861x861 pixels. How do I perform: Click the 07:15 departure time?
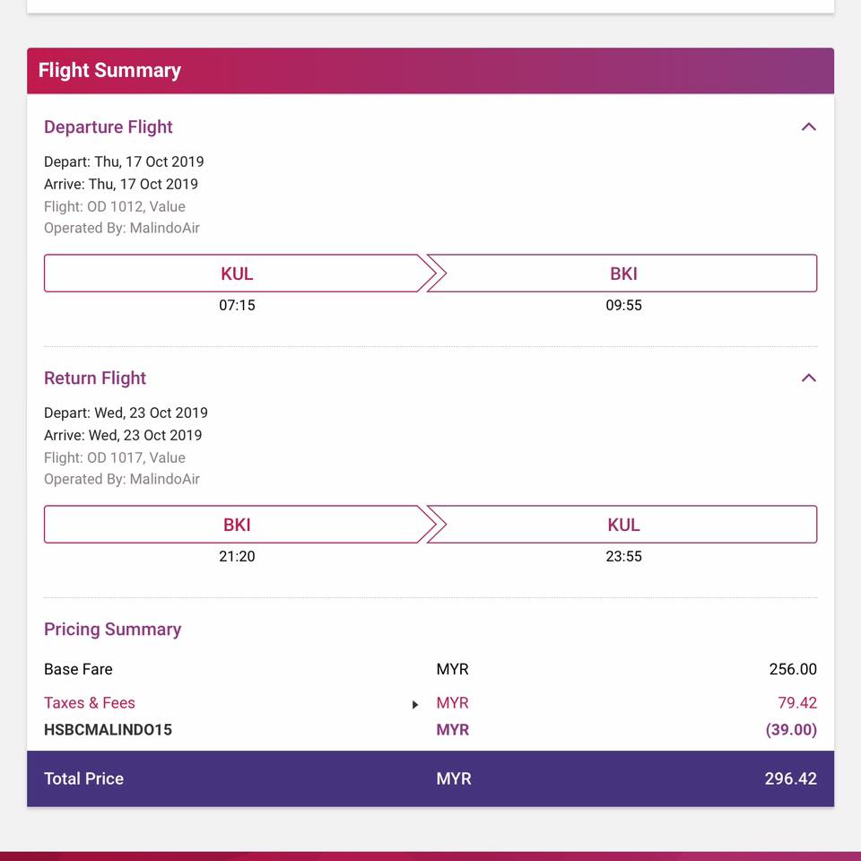[237, 305]
